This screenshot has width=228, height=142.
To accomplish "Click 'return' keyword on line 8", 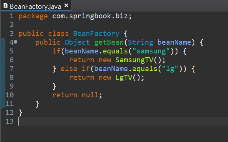I will click(x=82, y=77).
